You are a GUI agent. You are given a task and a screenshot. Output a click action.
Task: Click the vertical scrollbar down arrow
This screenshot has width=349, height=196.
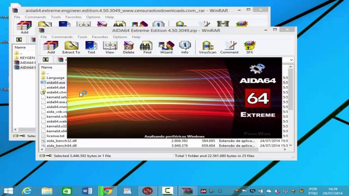point(290,145)
